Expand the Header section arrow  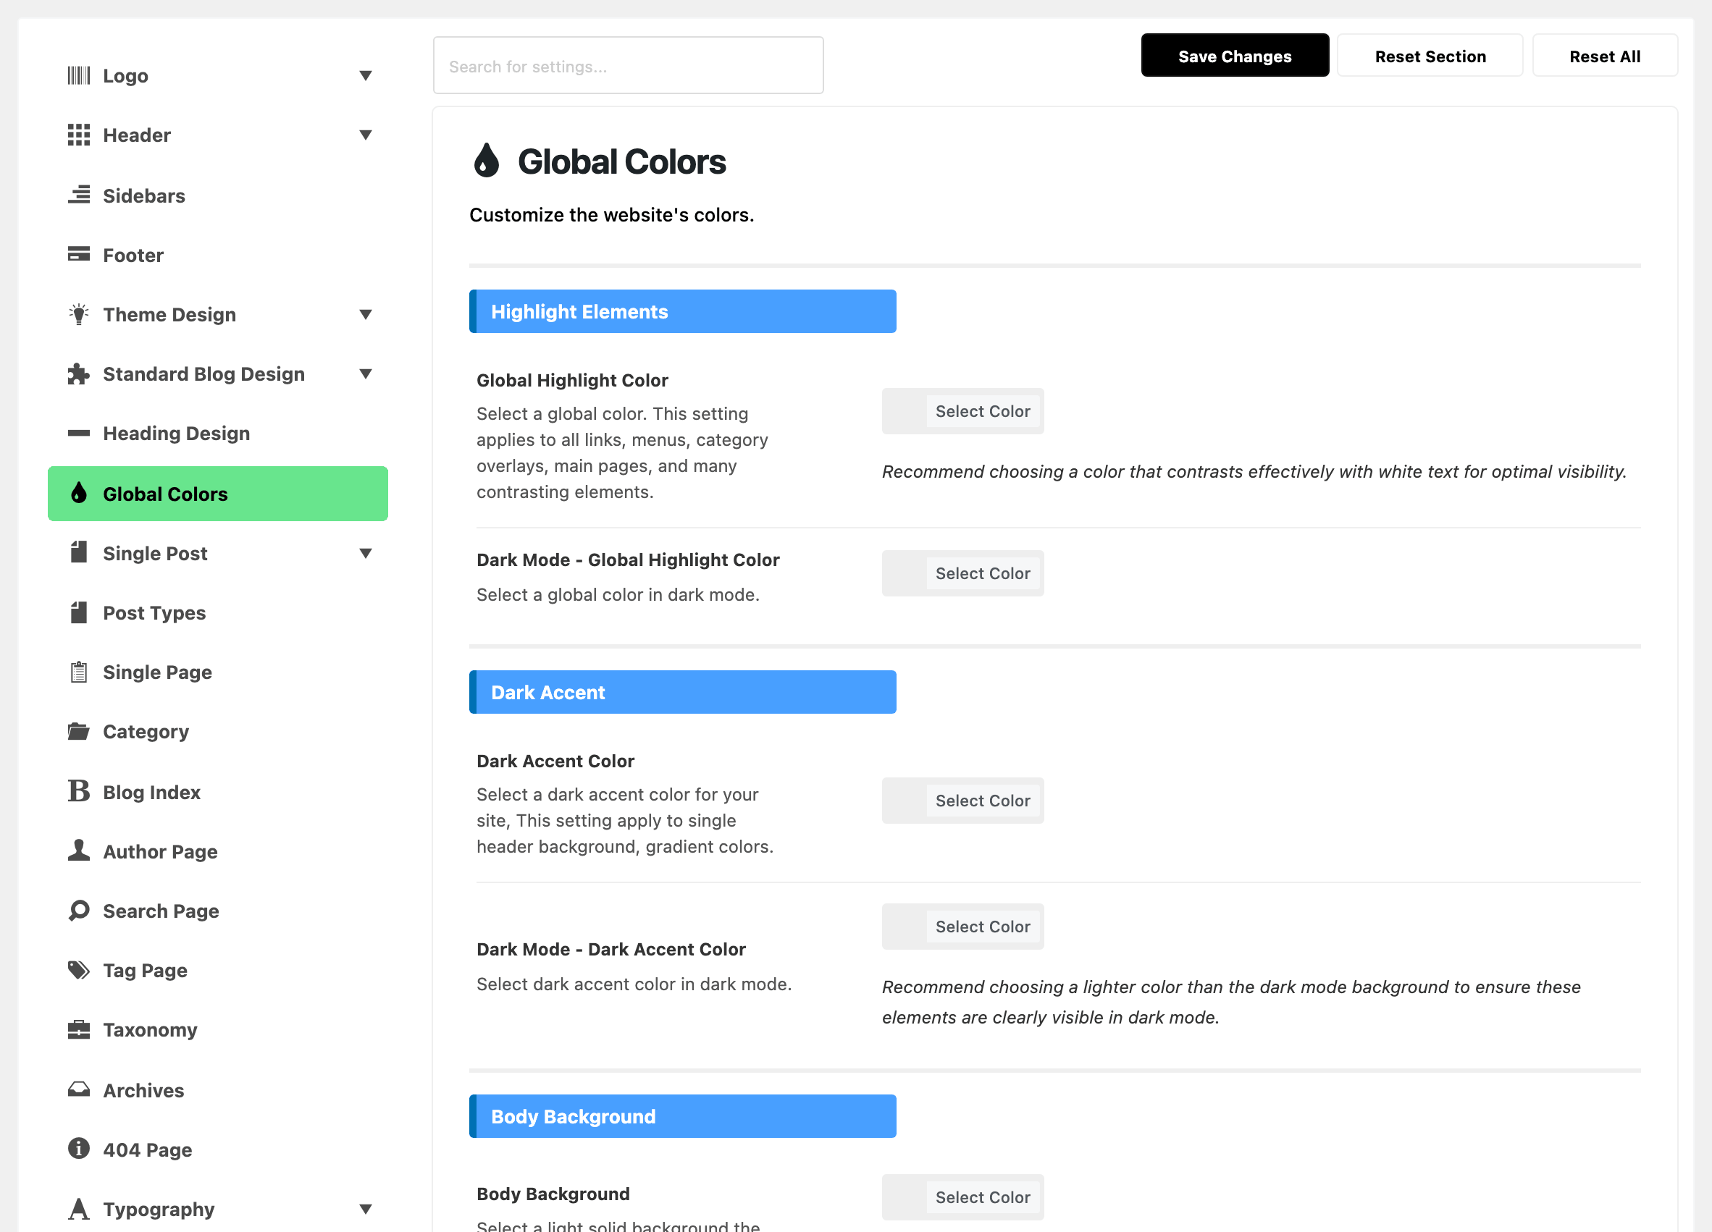tap(365, 135)
